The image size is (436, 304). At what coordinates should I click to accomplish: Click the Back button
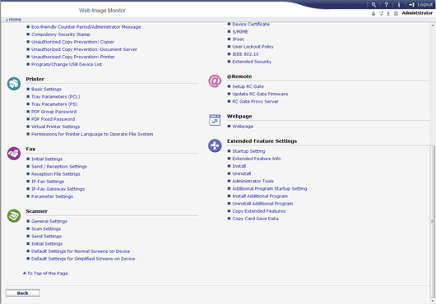tap(22, 293)
